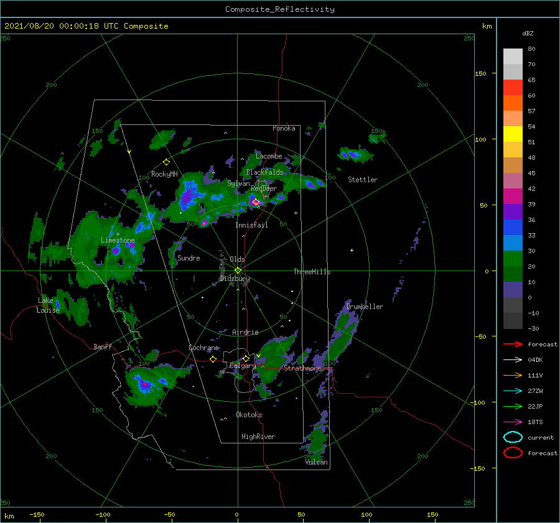
Task: Click the Didsbury city label
Action: click(235, 279)
